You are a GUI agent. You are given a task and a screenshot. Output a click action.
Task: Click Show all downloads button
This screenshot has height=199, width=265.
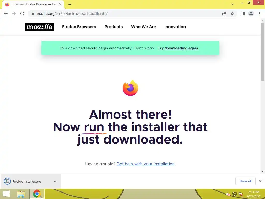pos(245,181)
